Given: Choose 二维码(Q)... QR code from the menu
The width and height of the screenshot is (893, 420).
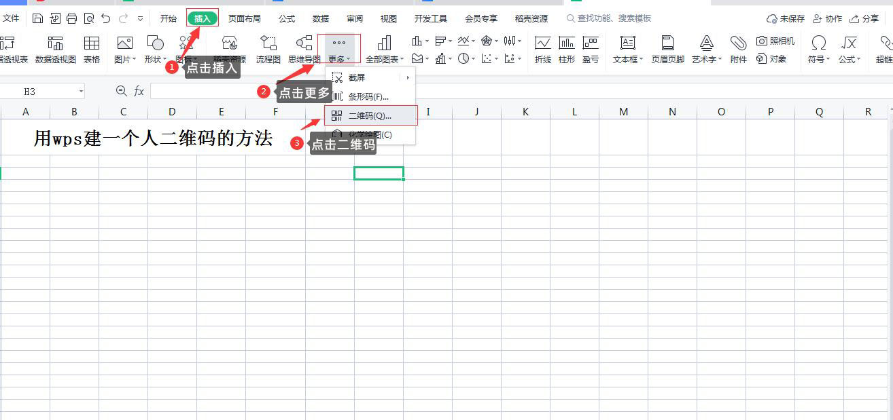Looking at the screenshot, I should 370,116.
